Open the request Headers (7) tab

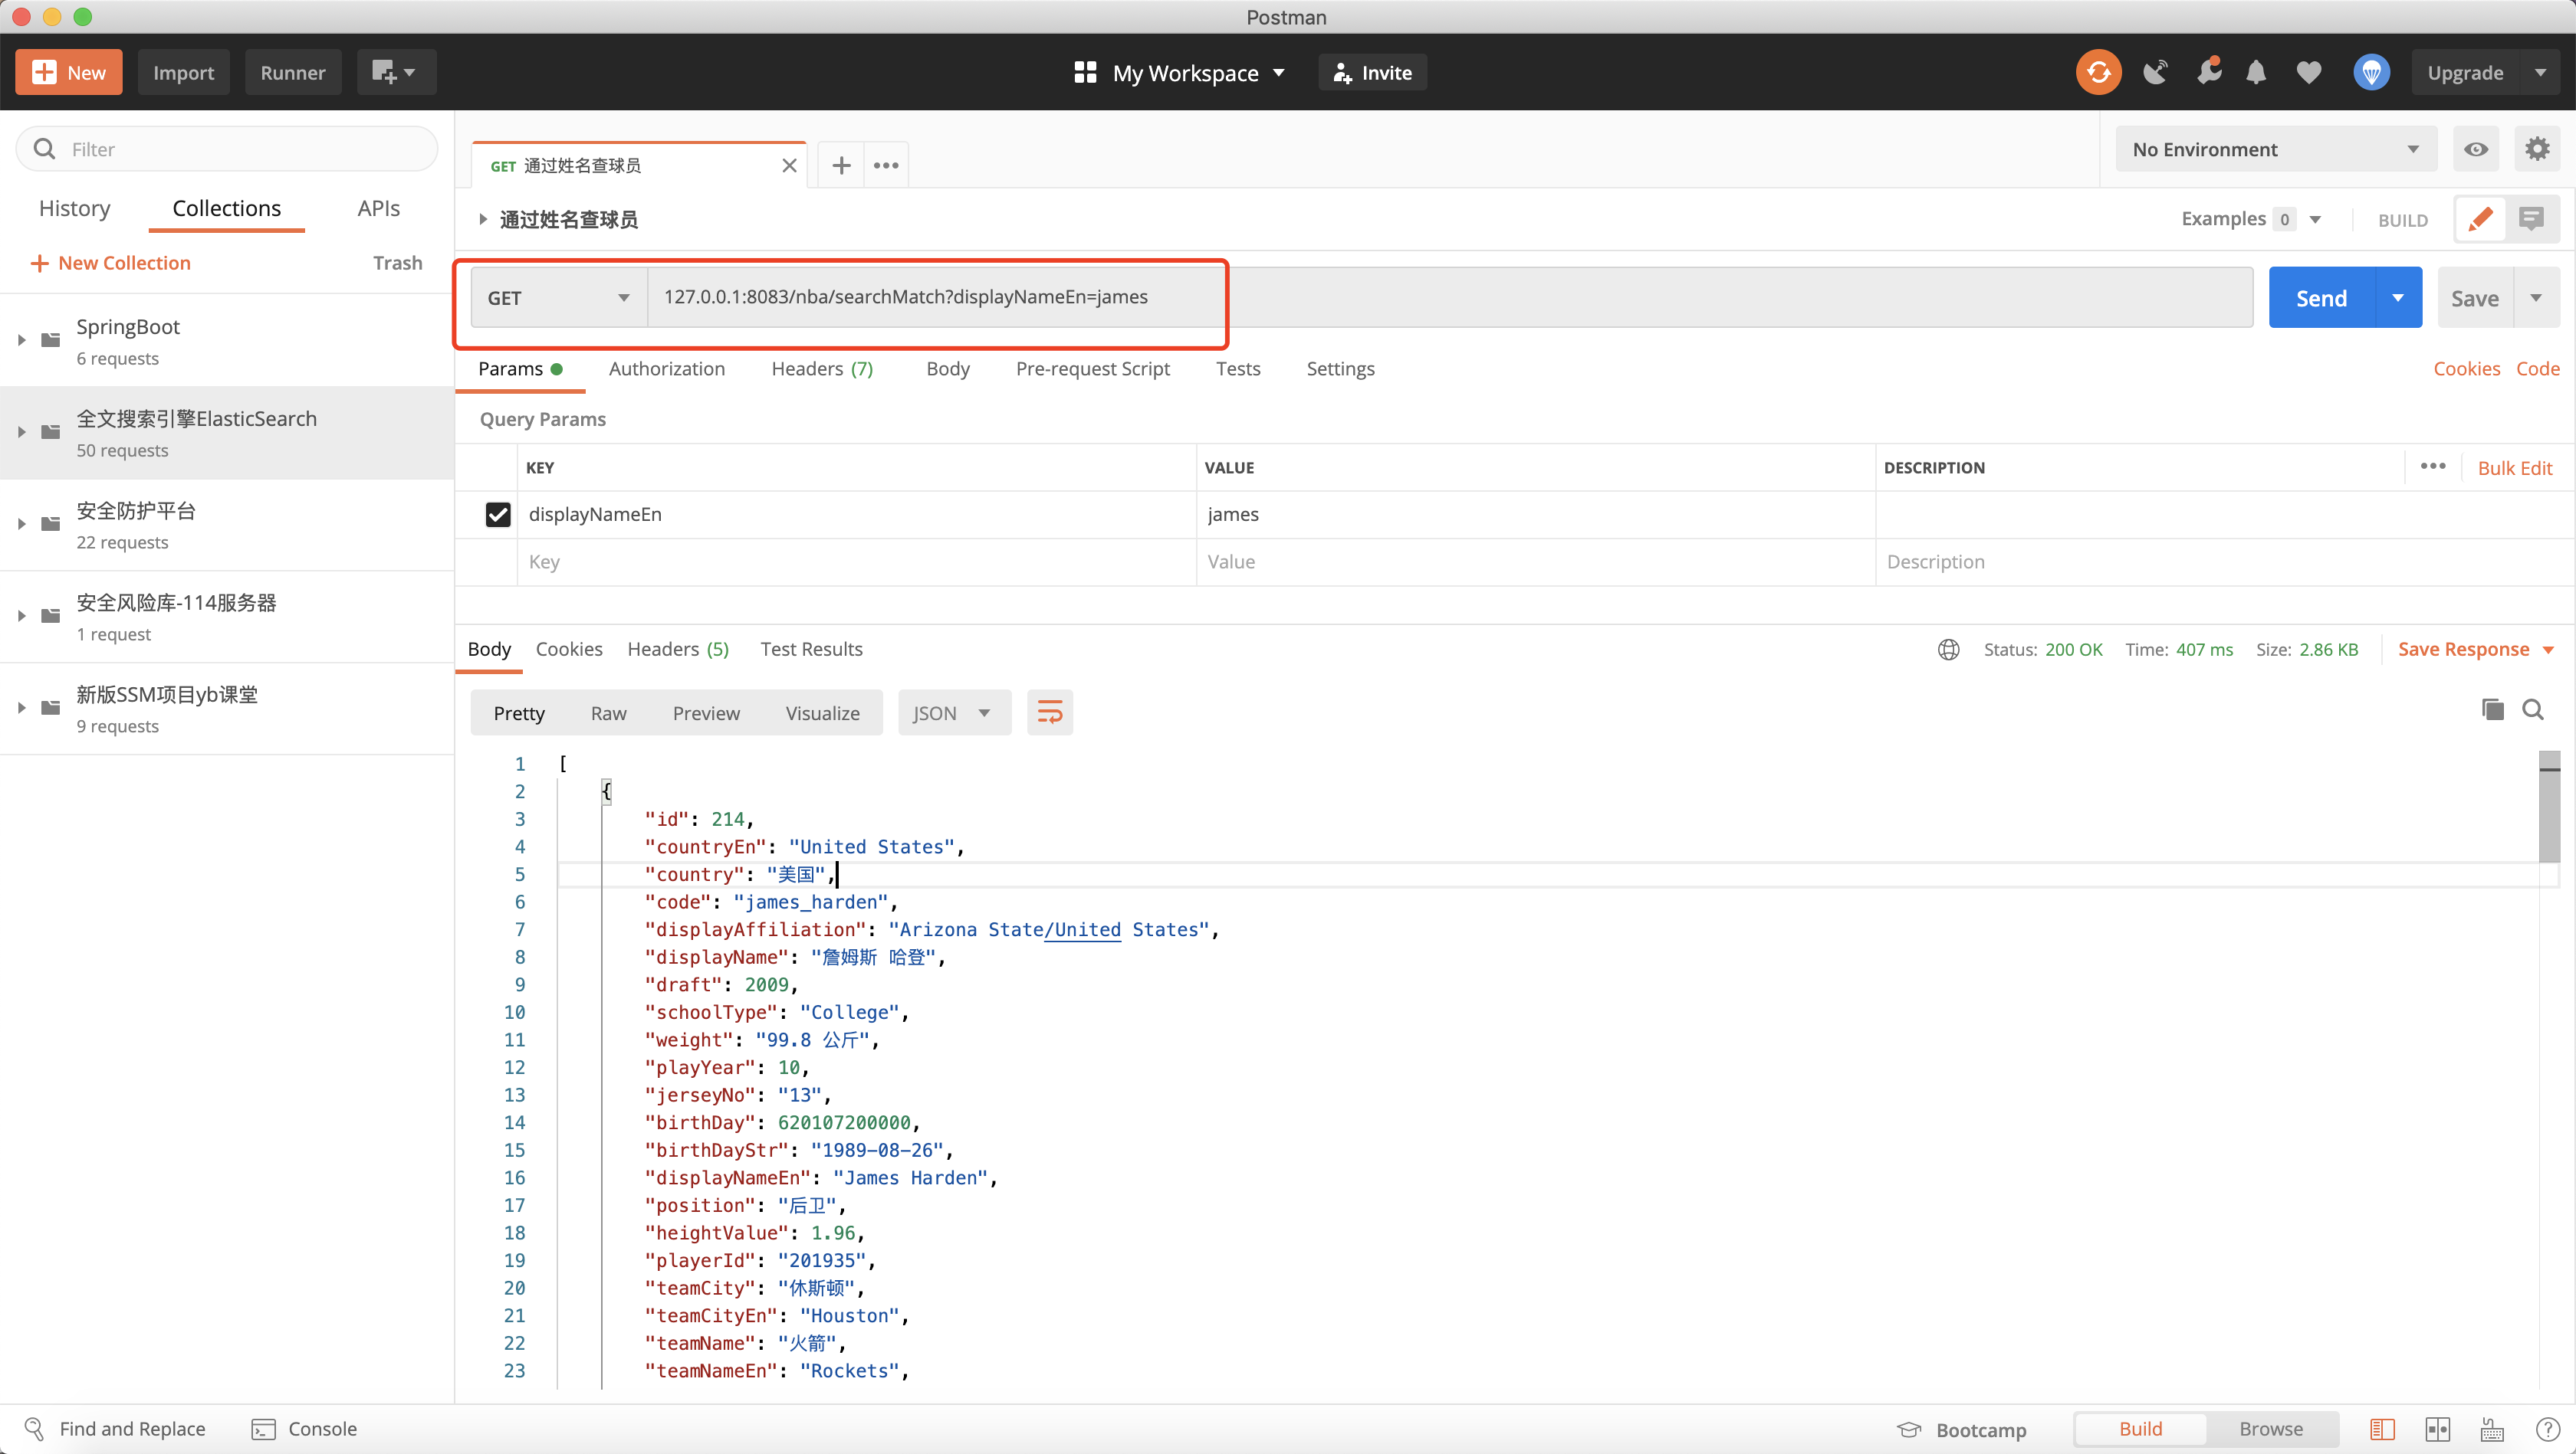[x=822, y=368]
